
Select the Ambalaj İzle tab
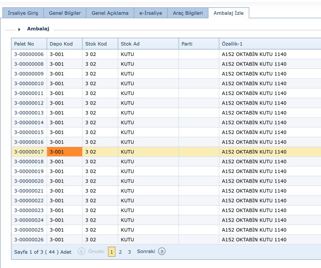pos(228,13)
